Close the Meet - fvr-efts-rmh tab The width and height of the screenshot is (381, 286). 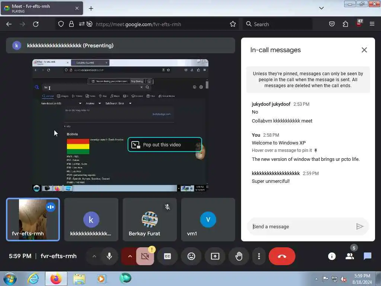click(x=77, y=8)
